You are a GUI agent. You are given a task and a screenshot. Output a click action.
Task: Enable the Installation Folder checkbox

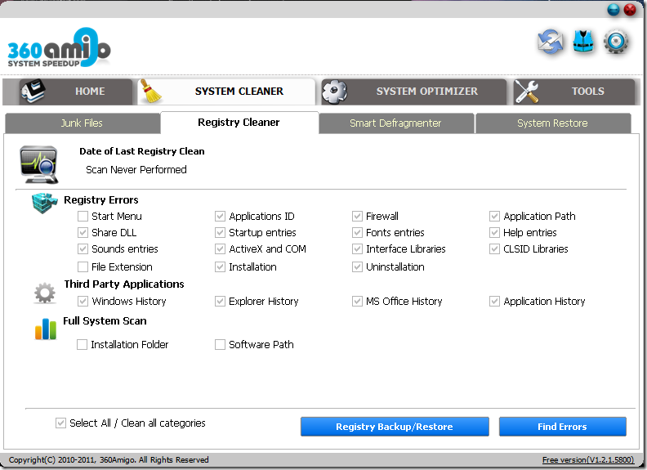coord(83,344)
